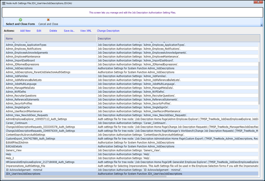Select ChangeJobDescriptionRequests_3349976309_Auth_Settings row

click(132, 131)
